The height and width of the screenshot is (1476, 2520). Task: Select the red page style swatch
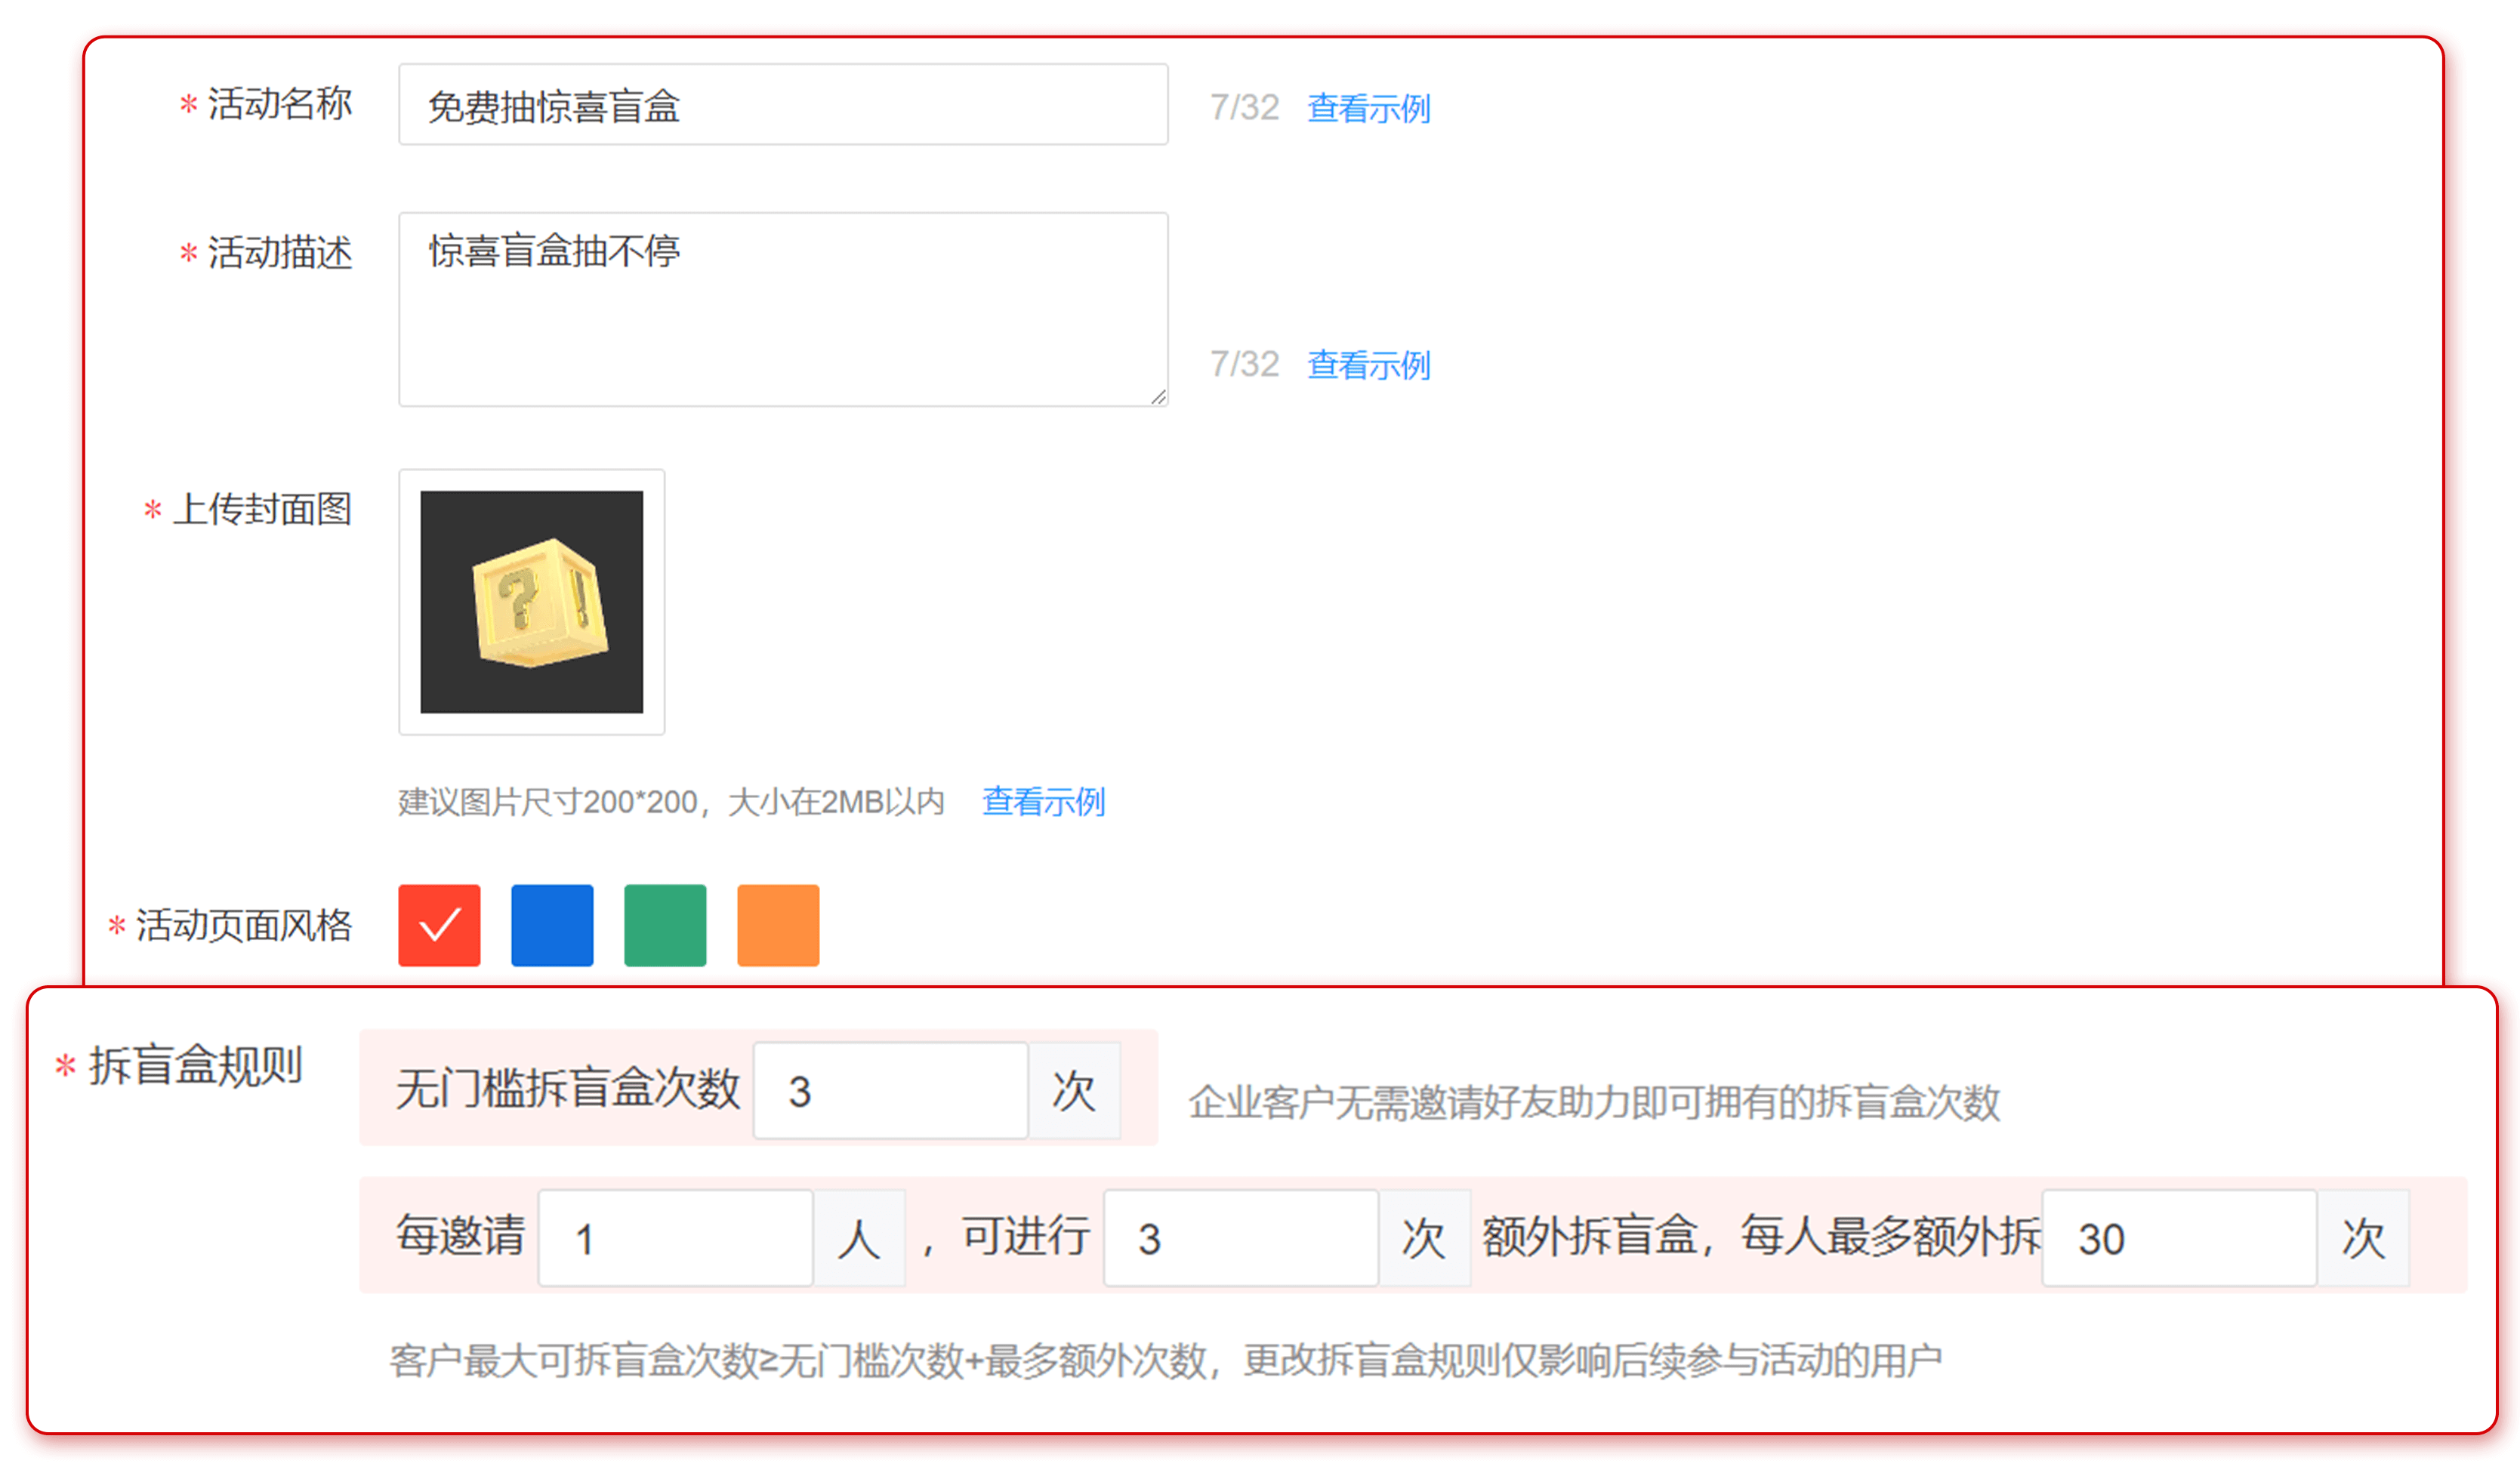click(439, 925)
